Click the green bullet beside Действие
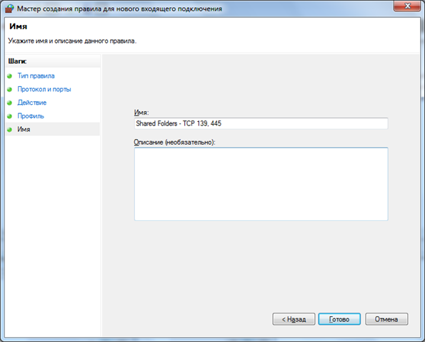425x342 pixels. [9, 103]
